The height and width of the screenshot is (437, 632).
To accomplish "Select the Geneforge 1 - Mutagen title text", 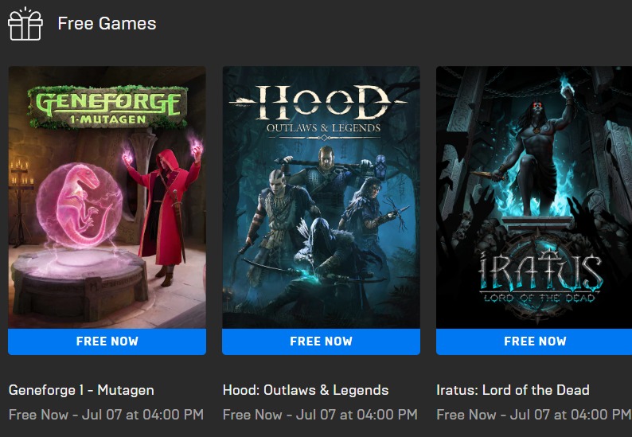I will (x=81, y=390).
